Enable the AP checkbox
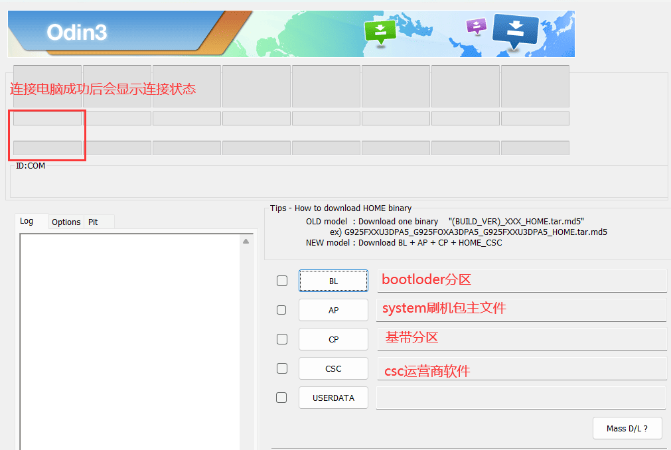The height and width of the screenshot is (450, 671). (x=281, y=310)
